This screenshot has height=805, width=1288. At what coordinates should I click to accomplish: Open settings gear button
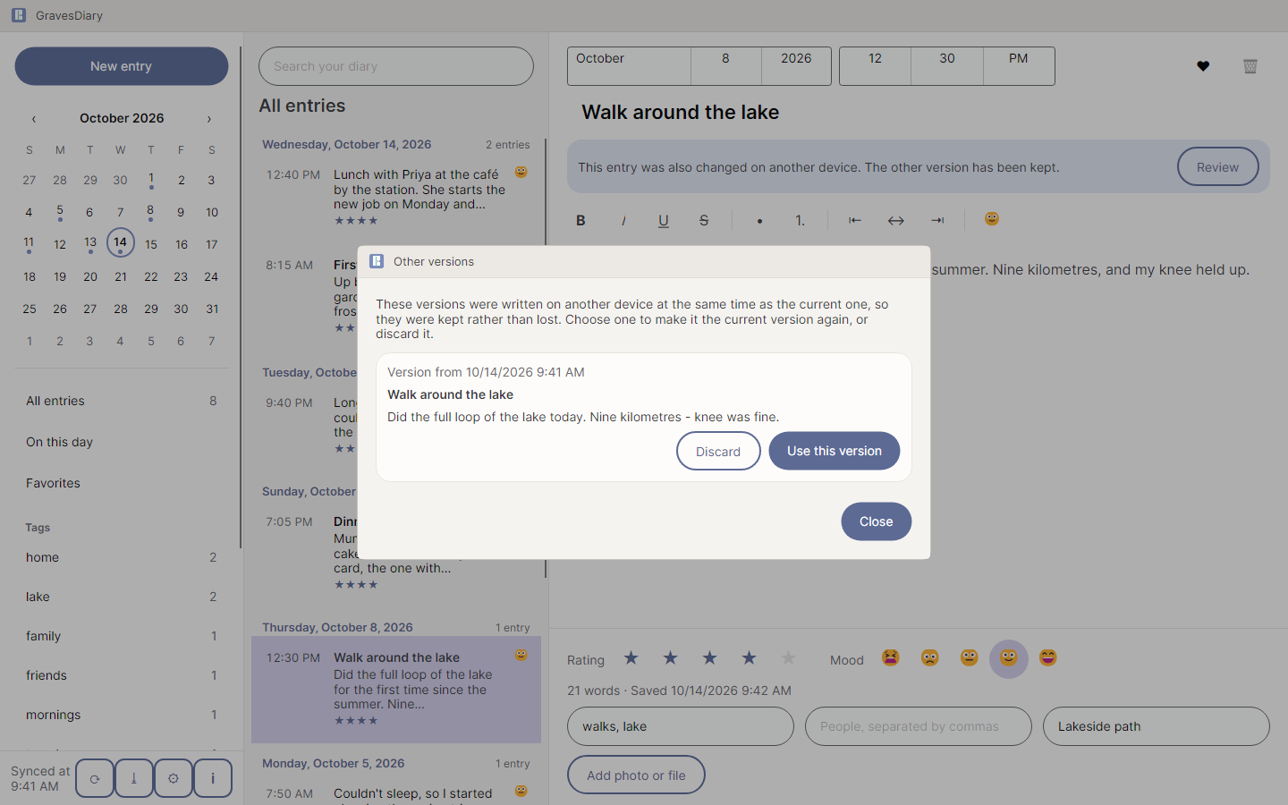click(174, 778)
